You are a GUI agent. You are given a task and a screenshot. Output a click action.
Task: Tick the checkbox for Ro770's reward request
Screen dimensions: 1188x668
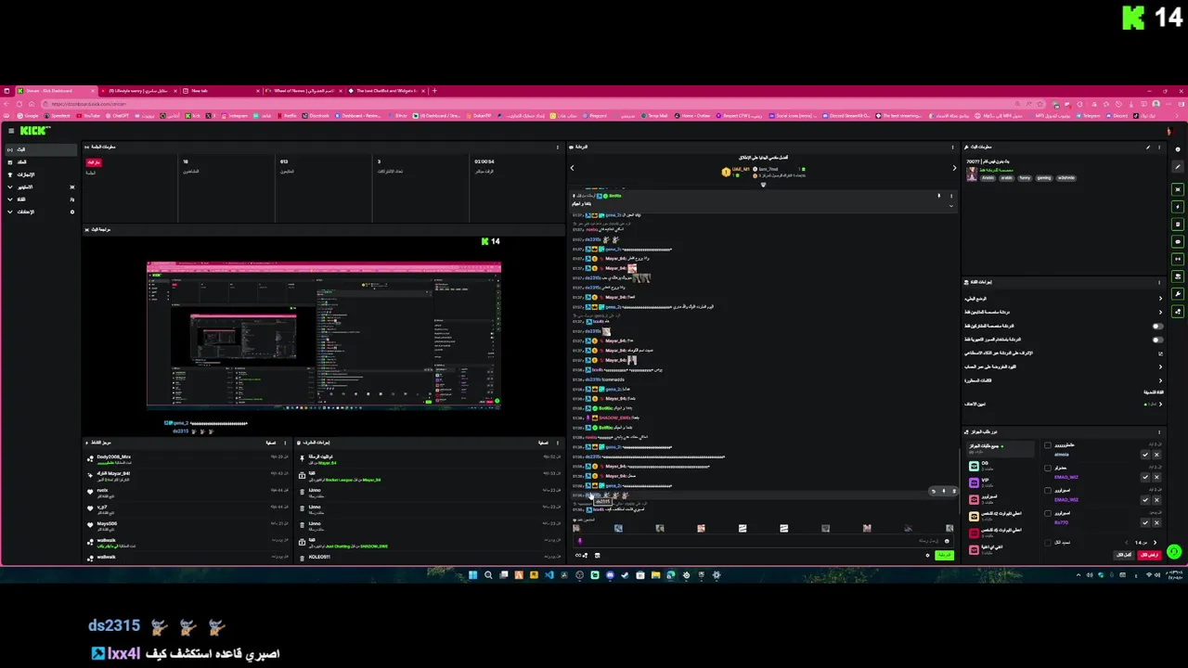click(1048, 513)
